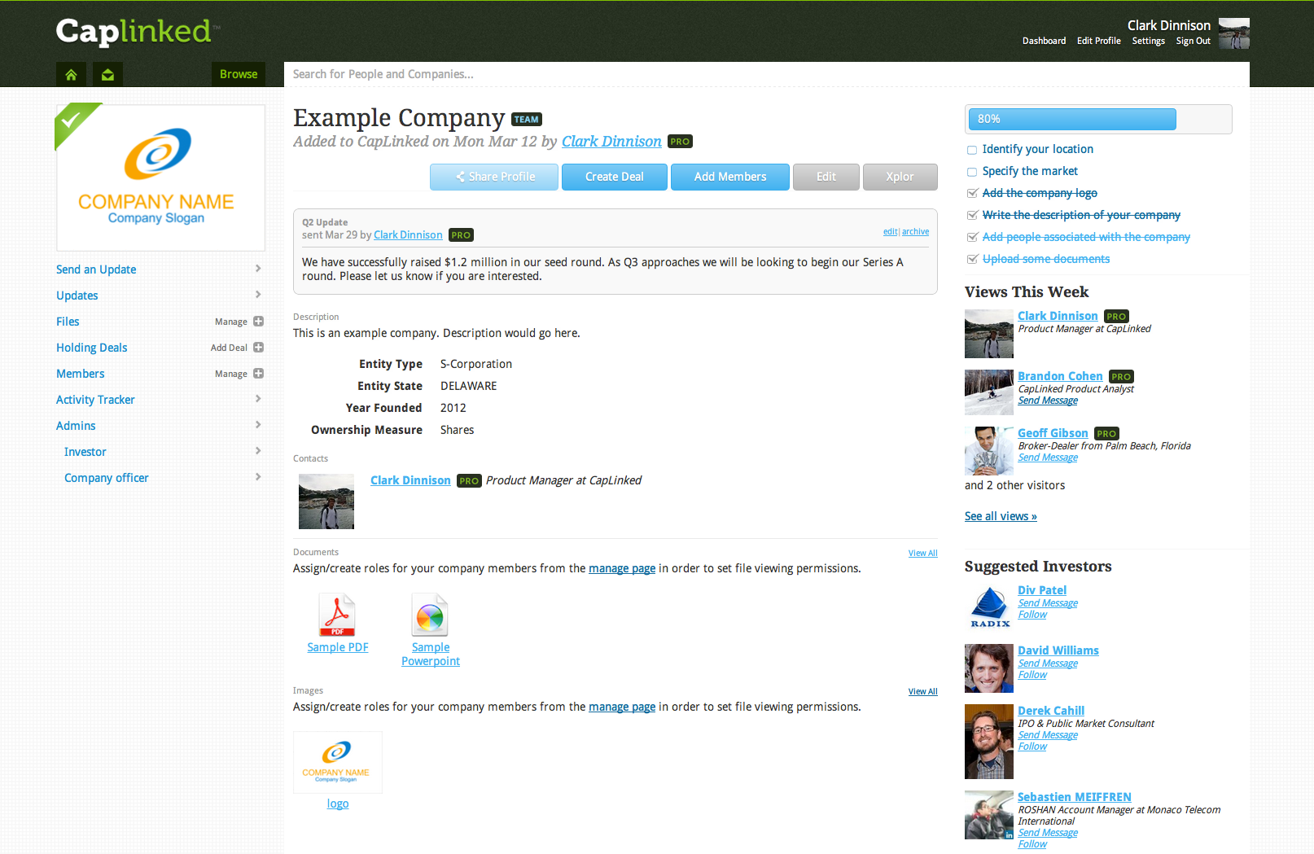The height and width of the screenshot is (854, 1314).
Task: Open the Sample PDF file icon
Action: point(337,615)
